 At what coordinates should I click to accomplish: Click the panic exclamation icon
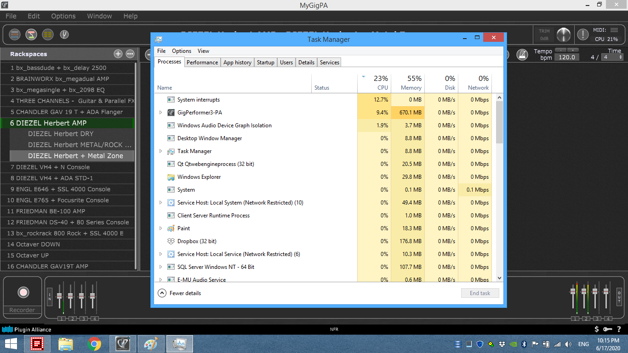pos(583,34)
